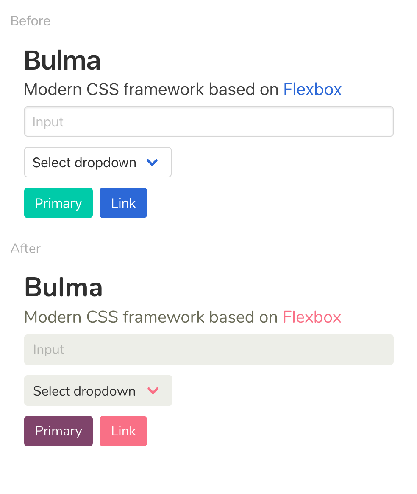Click the blue chevron in the bordered select

[152, 162]
